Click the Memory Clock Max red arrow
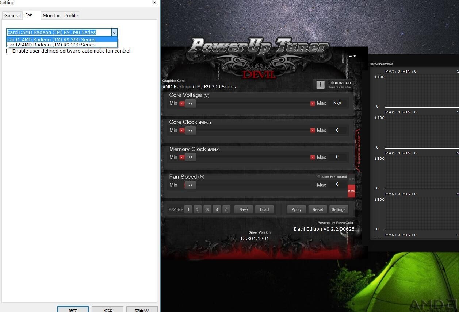This screenshot has width=459, height=312. 313,157
